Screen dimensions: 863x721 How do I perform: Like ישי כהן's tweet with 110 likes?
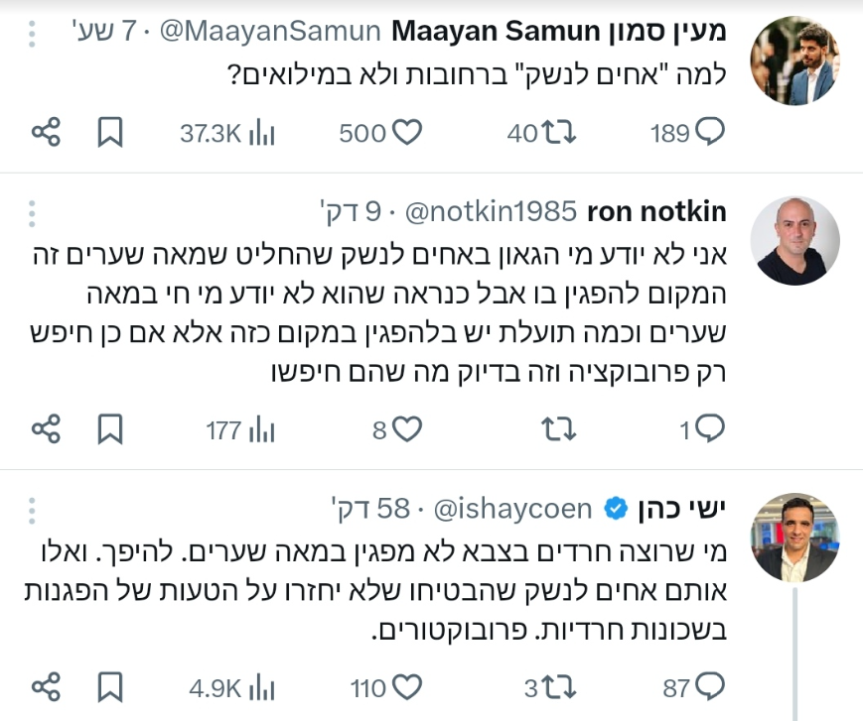(408, 687)
